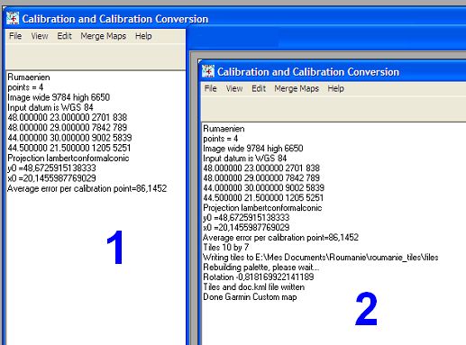This screenshot has height=345, width=466.
Task: Click 'Input datum is WGS 84' in front window
Action: 245,159
